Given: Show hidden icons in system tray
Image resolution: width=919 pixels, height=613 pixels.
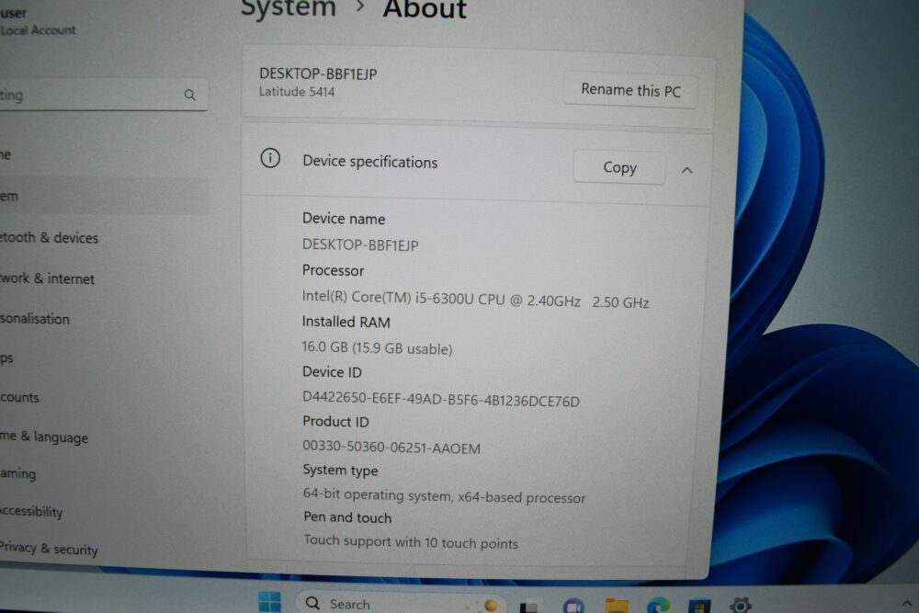Looking at the screenshot, I should coord(907,604).
